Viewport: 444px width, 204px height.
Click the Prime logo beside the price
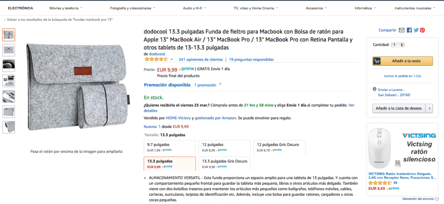coord(186,69)
